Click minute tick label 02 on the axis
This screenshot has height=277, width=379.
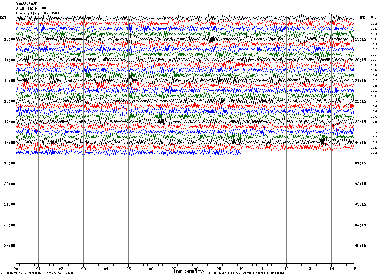(61, 269)
